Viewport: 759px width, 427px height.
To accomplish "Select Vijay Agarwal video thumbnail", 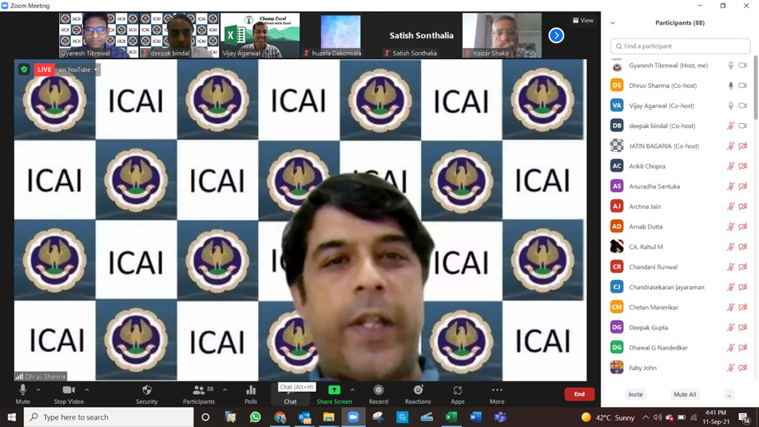I will tap(260, 35).
